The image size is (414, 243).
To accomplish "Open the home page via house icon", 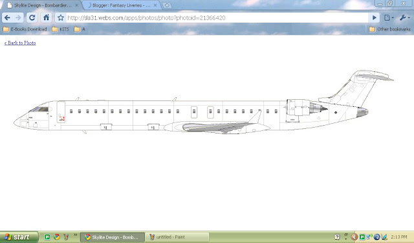I will click(46, 17).
